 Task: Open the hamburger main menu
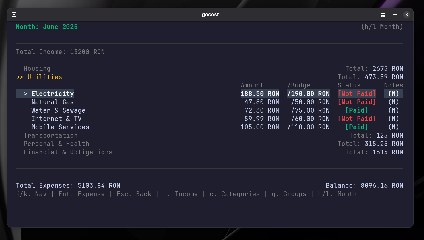395,15
